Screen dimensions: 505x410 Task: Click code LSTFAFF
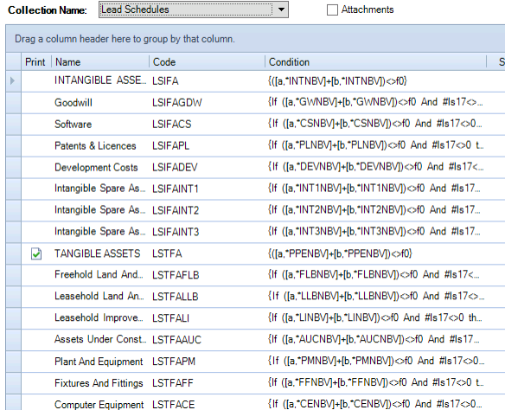click(173, 383)
